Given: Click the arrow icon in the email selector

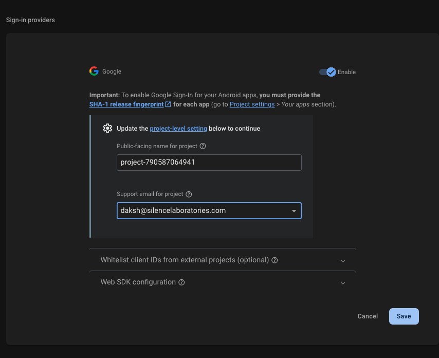Looking at the screenshot, I should (x=294, y=210).
